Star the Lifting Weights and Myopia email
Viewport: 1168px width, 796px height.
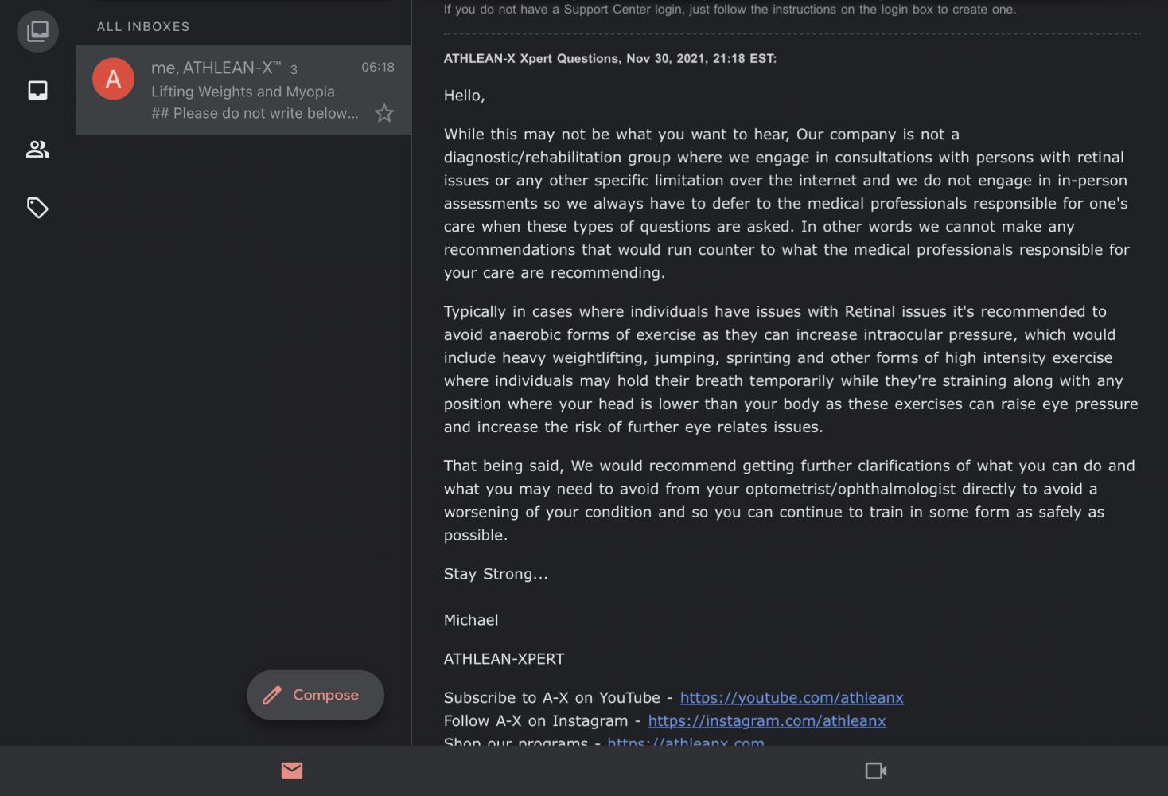tap(384, 113)
